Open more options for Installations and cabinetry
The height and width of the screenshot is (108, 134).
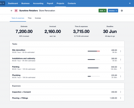[x=120, y=60]
